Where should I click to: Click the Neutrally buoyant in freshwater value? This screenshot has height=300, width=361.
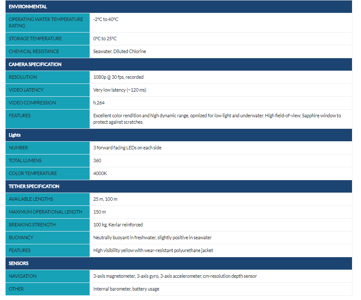tap(152, 238)
